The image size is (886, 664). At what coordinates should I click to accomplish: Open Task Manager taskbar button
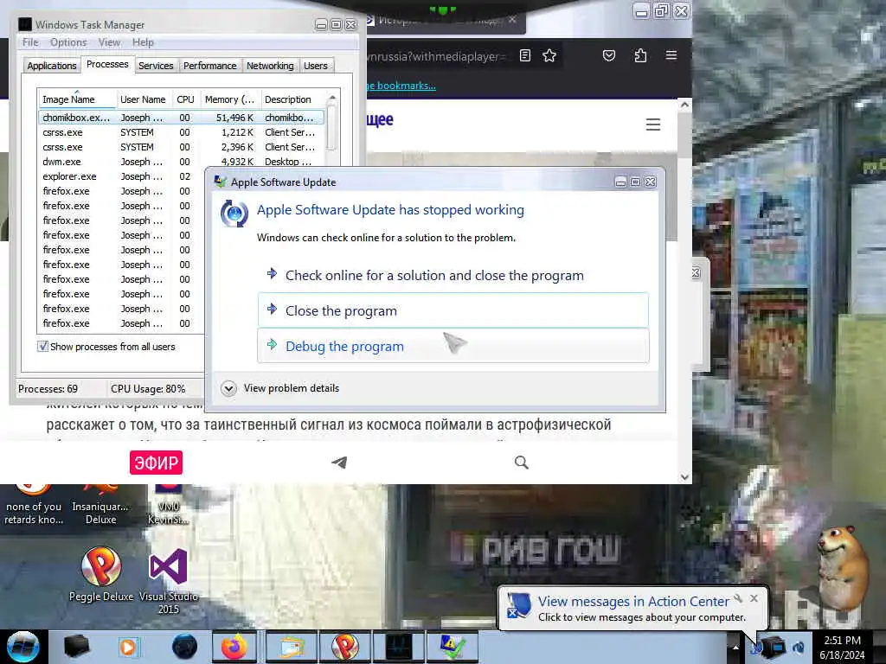pos(398,647)
